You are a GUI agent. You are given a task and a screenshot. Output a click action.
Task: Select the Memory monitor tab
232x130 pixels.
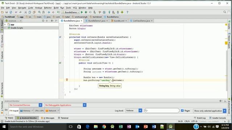[x=26, y=111]
